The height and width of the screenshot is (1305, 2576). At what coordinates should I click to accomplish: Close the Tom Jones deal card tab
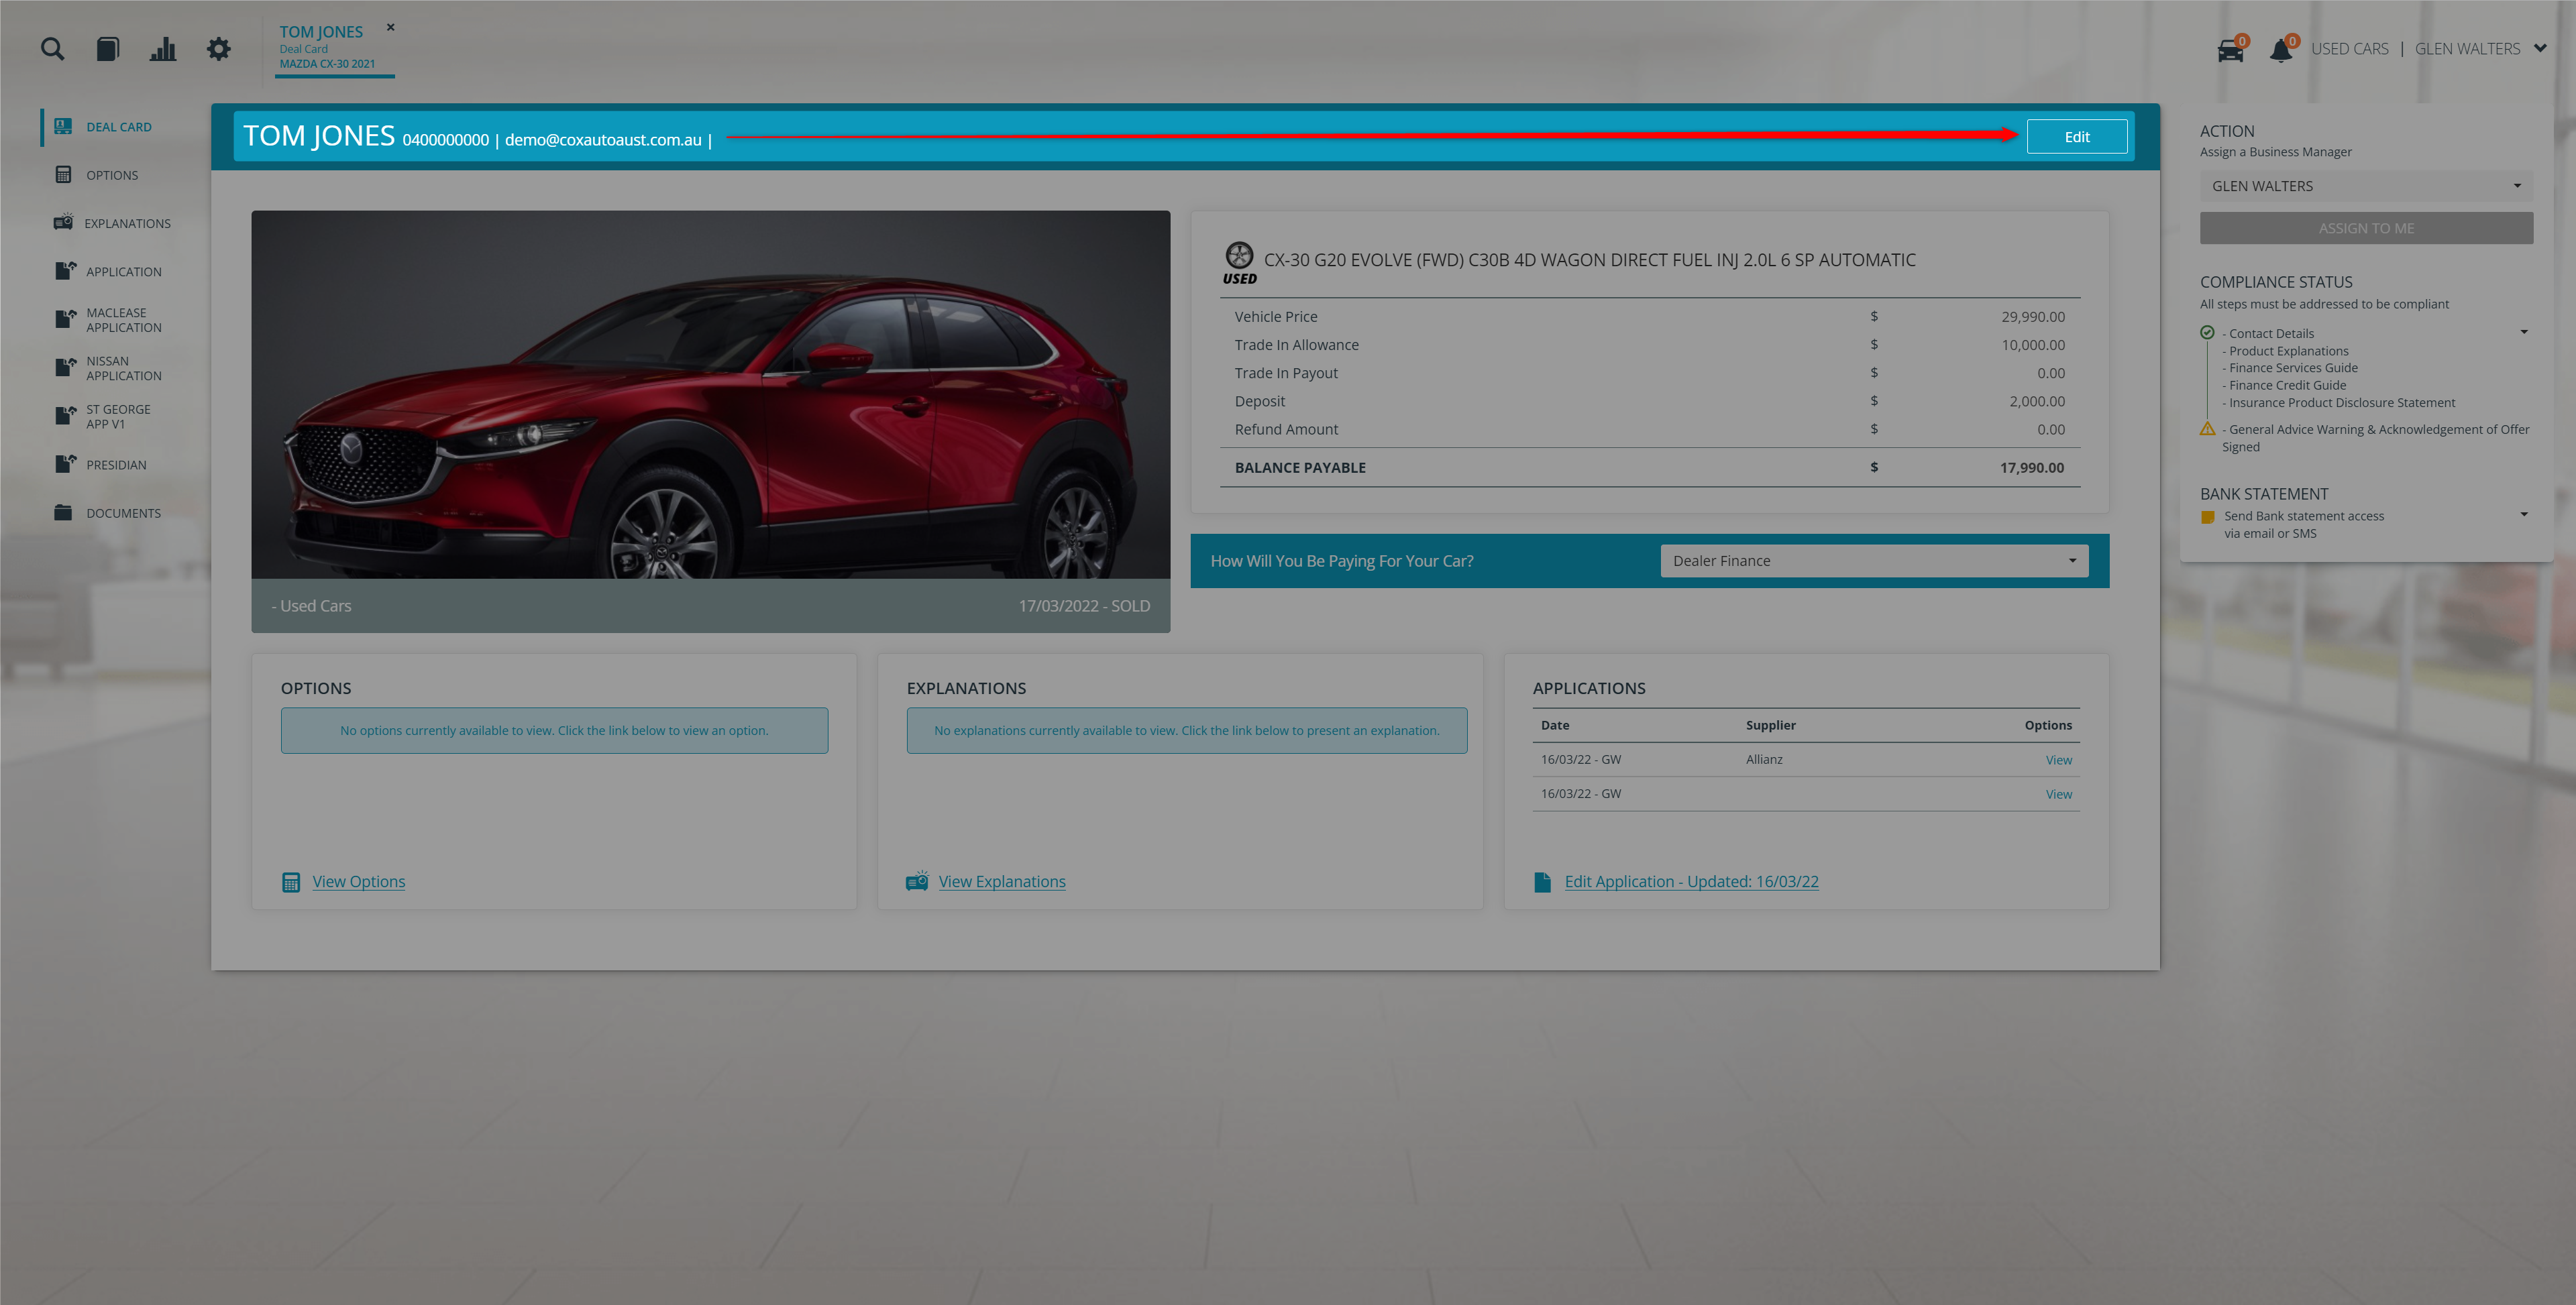[x=391, y=27]
